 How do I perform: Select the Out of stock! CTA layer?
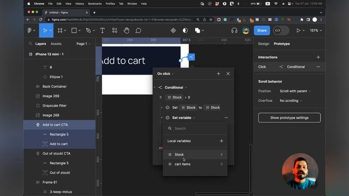tap(59, 154)
